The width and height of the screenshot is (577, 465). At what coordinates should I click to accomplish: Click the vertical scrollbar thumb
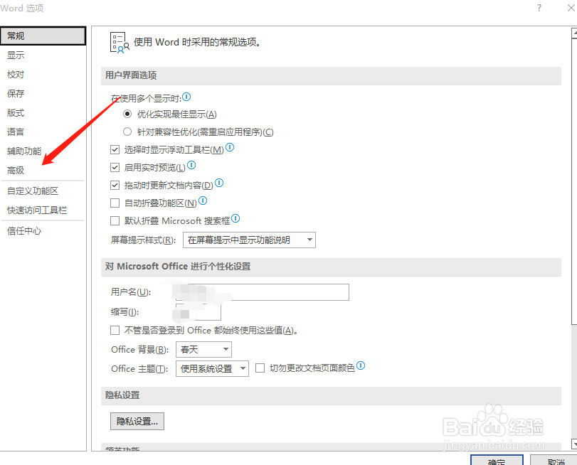click(x=574, y=181)
